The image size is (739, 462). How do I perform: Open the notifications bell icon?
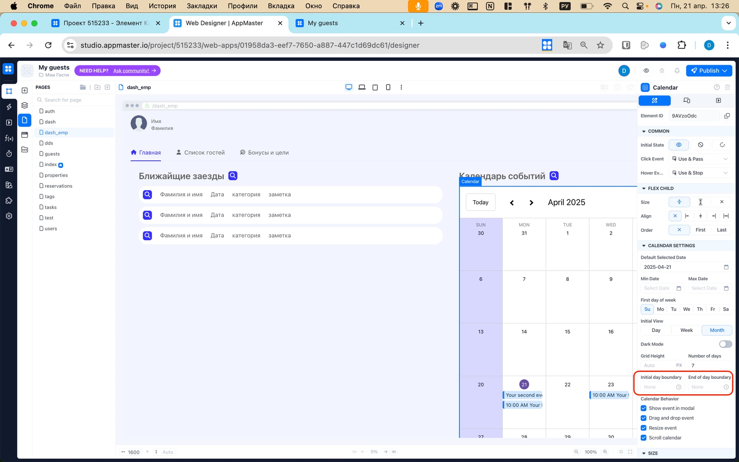point(677,71)
